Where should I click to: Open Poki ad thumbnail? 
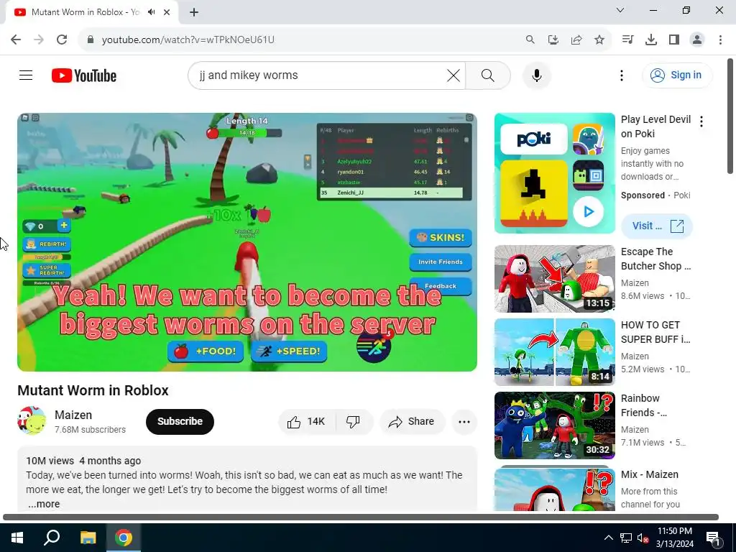(554, 173)
